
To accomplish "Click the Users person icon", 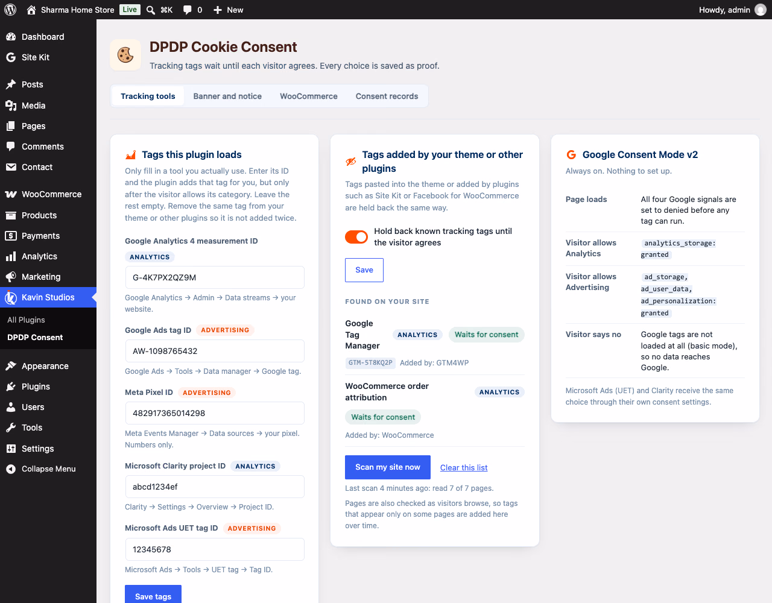I will (x=11, y=407).
